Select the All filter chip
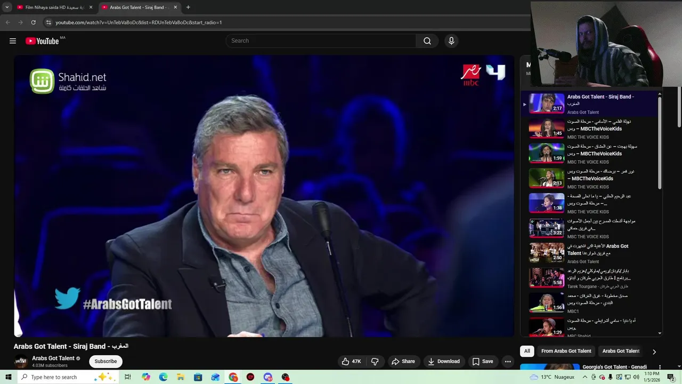The height and width of the screenshot is (384, 682). (x=527, y=351)
